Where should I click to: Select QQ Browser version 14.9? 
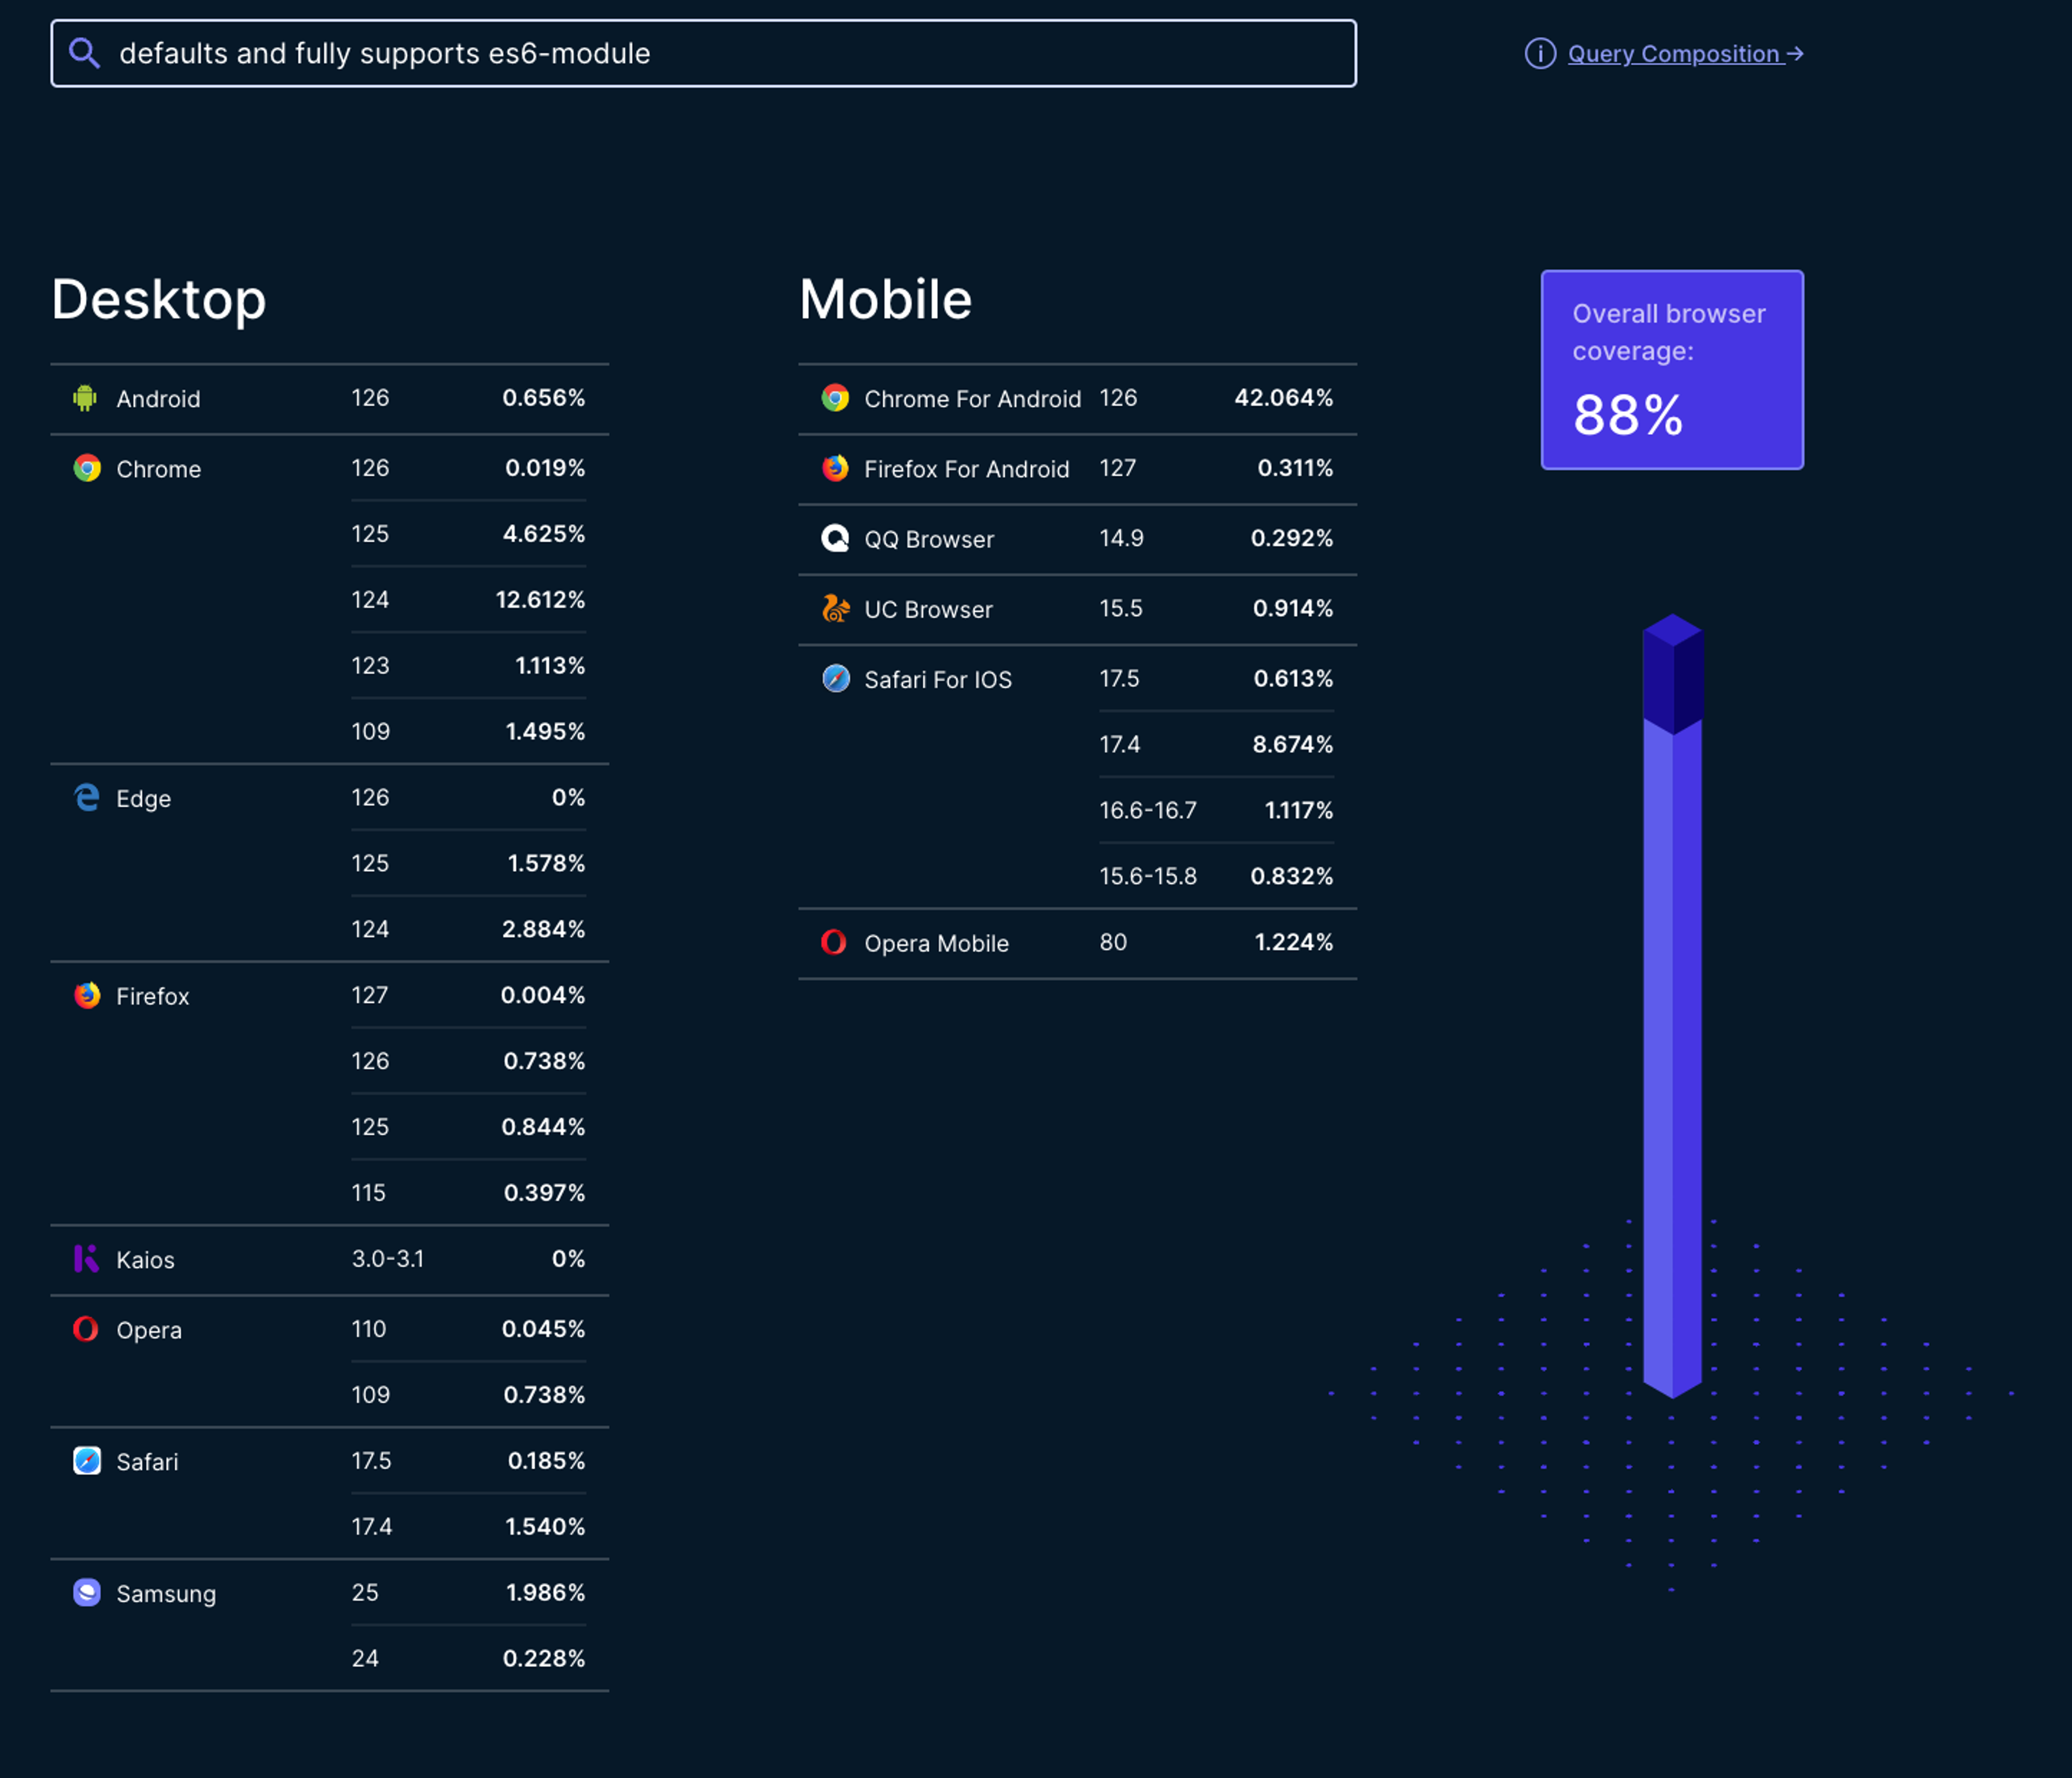[1121, 538]
